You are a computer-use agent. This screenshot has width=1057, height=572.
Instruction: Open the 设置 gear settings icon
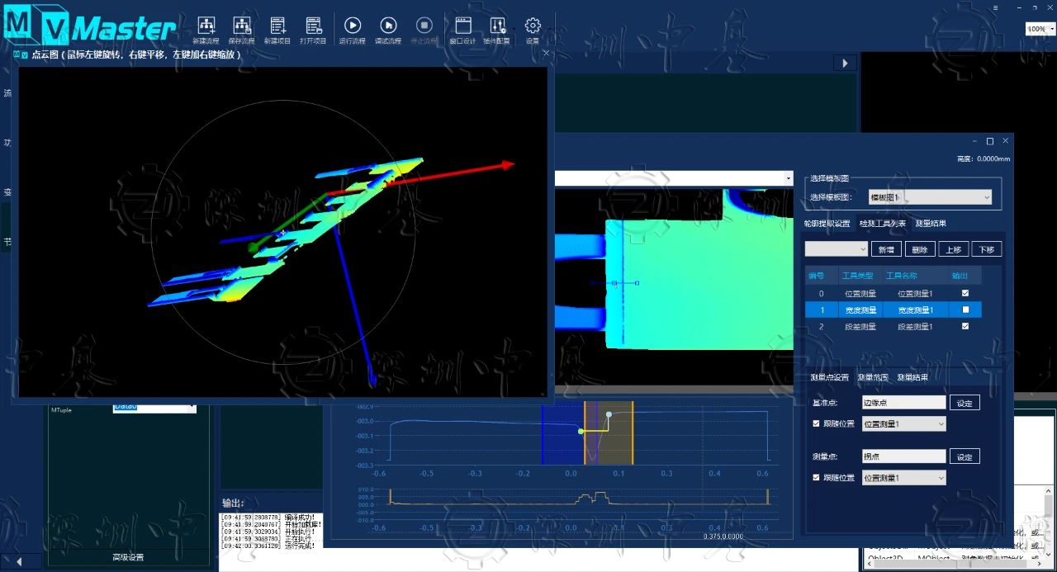pos(533,26)
